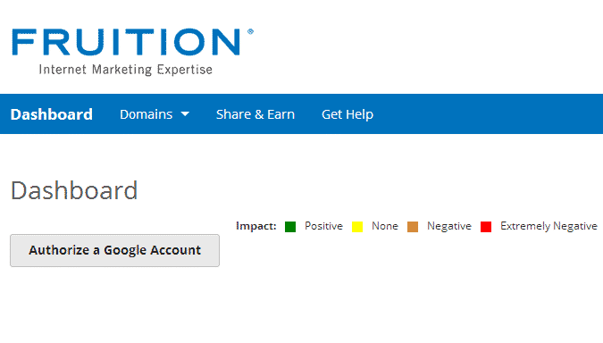
Task: Click the empty area of the blue navigation bar
Action: [x=489, y=114]
